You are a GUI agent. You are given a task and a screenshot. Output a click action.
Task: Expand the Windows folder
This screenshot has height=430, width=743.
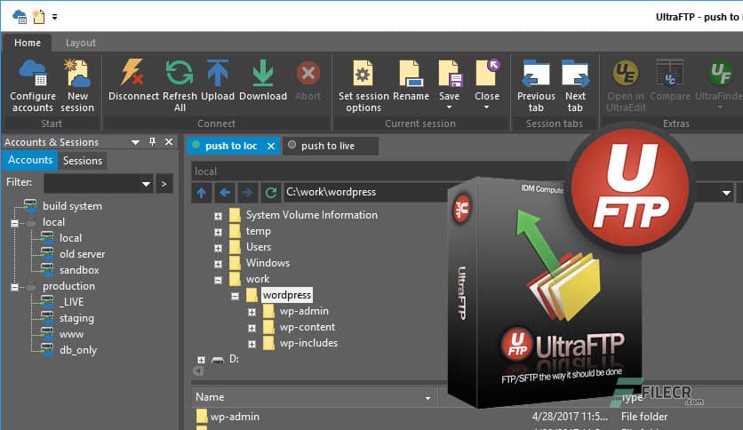click(218, 264)
